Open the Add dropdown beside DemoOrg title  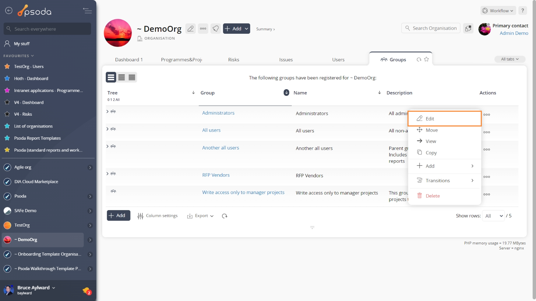point(237,29)
